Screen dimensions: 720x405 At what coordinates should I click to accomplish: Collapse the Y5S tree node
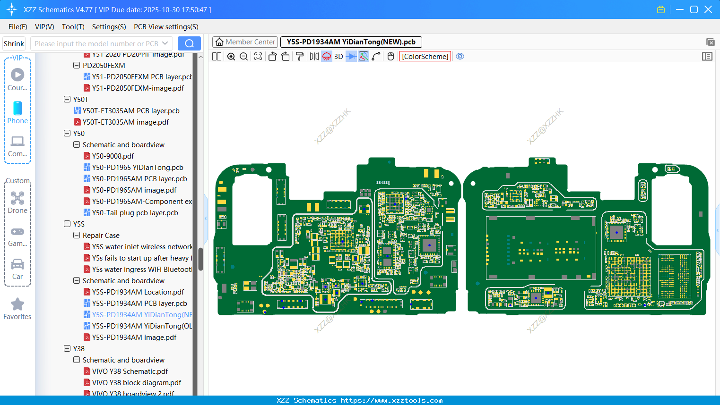(x=67, y=224)
